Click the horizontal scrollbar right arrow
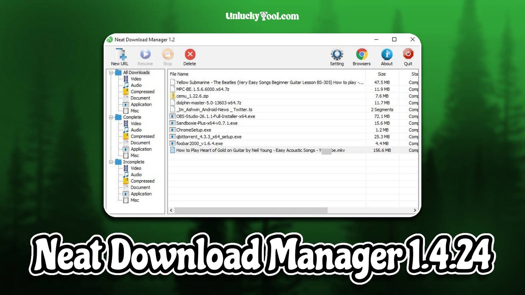The width and height of the screenshot is (525, 295). coord(414,210)
